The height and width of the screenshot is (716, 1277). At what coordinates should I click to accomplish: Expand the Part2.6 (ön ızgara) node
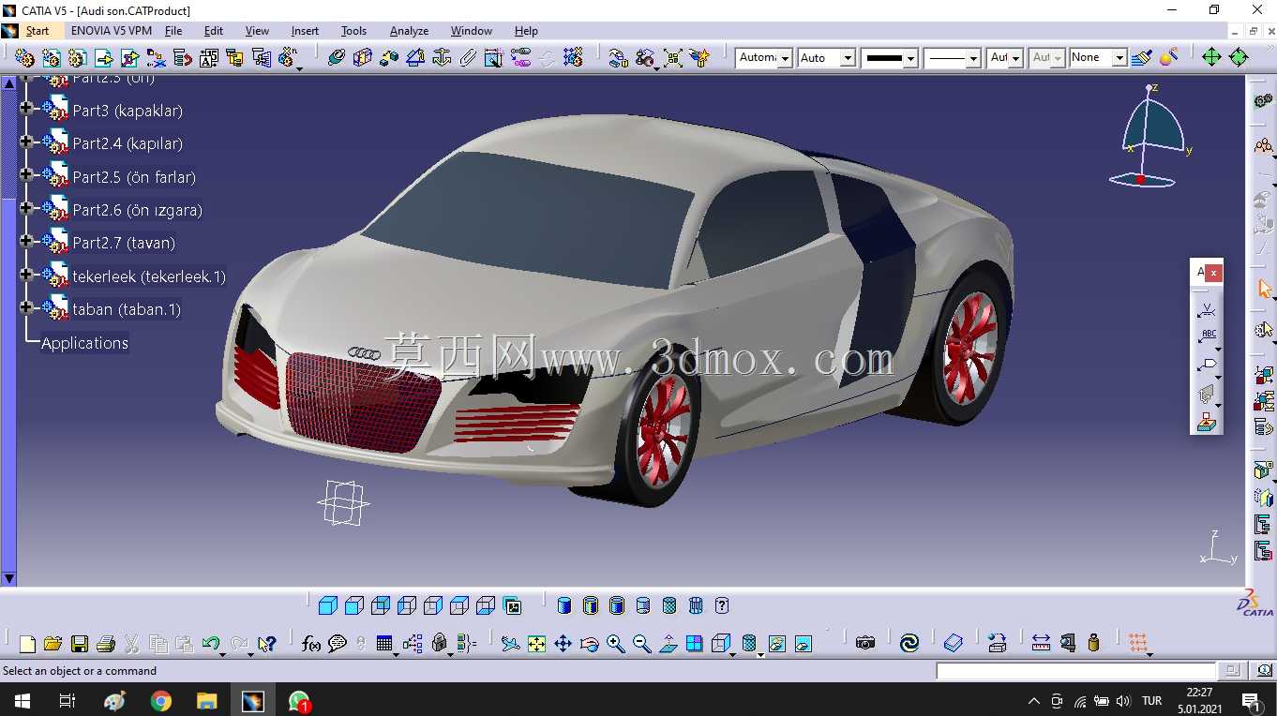[x=26, y=208]
